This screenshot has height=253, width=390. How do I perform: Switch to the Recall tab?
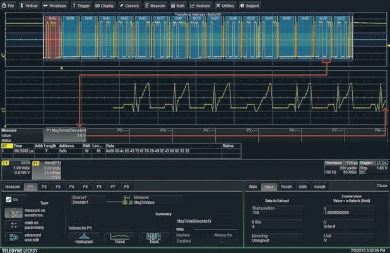click(286, 187)
